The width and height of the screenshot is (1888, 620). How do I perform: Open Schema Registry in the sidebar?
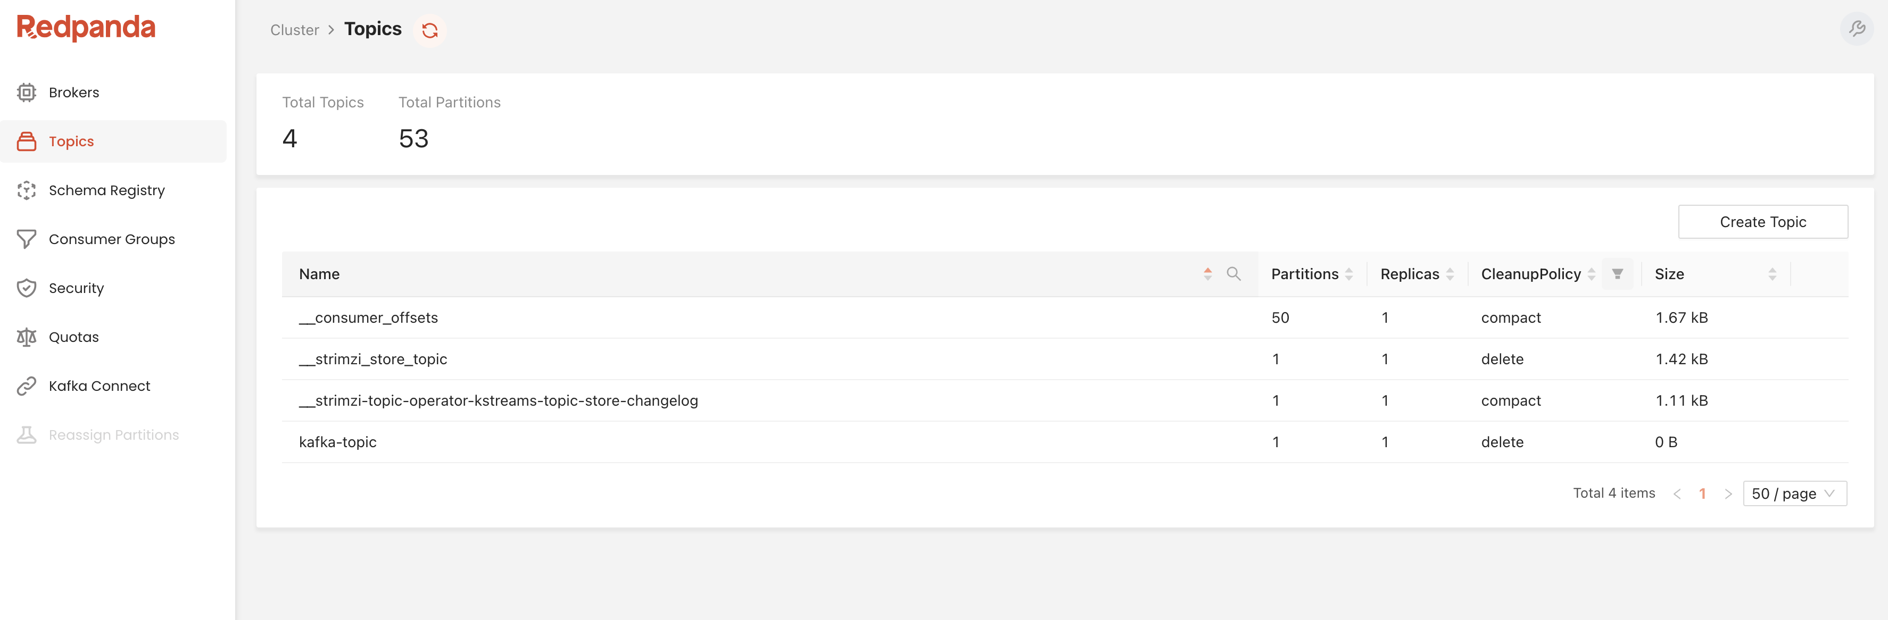(106, 190)
